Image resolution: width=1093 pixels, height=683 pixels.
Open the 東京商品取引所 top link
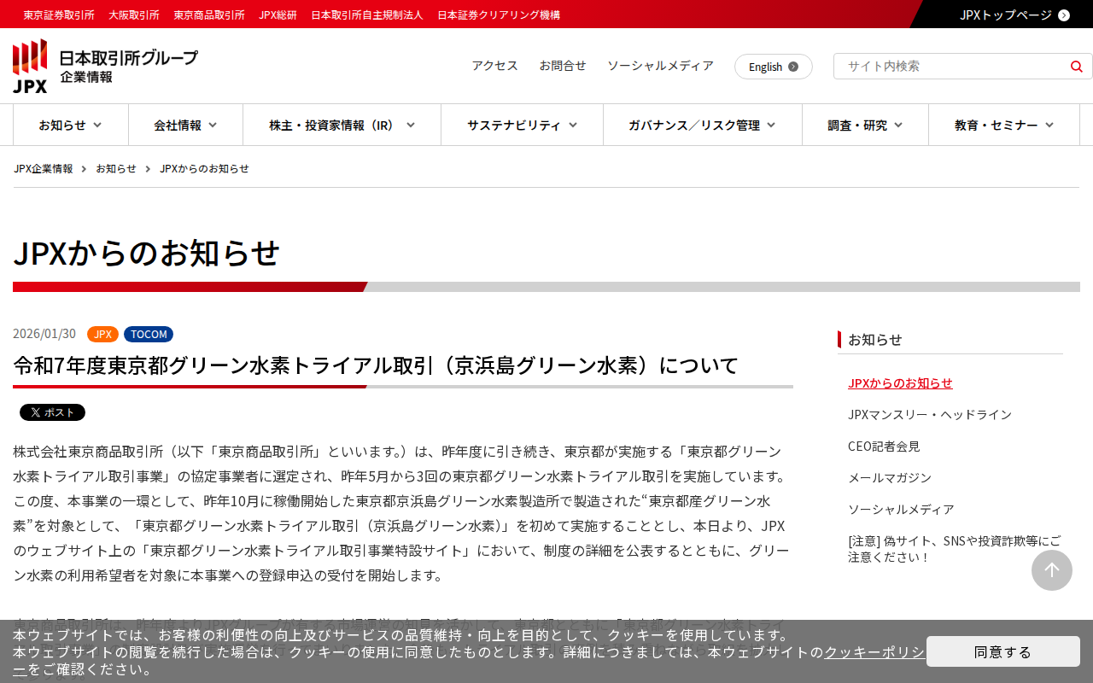click(x=209, y=15)
